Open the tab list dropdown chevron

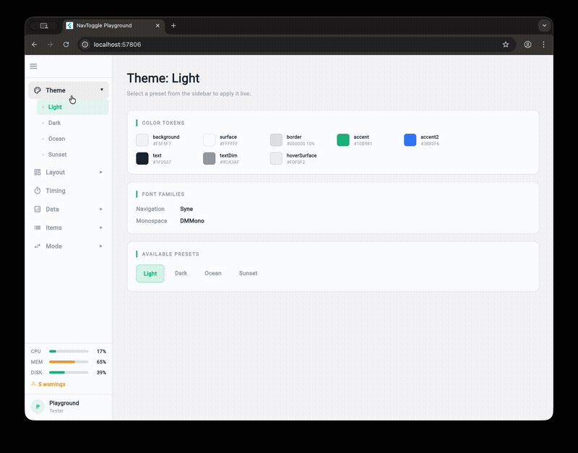545,25
